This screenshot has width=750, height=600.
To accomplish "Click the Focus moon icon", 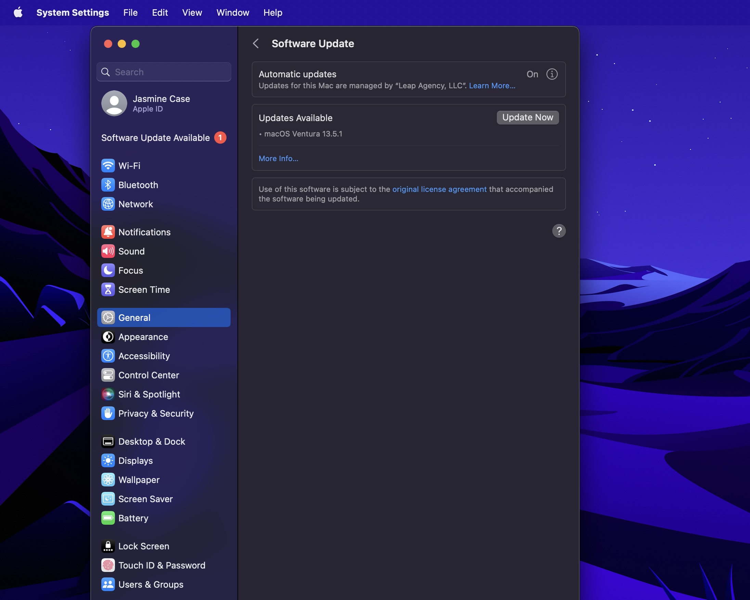I will click(108, 270).
